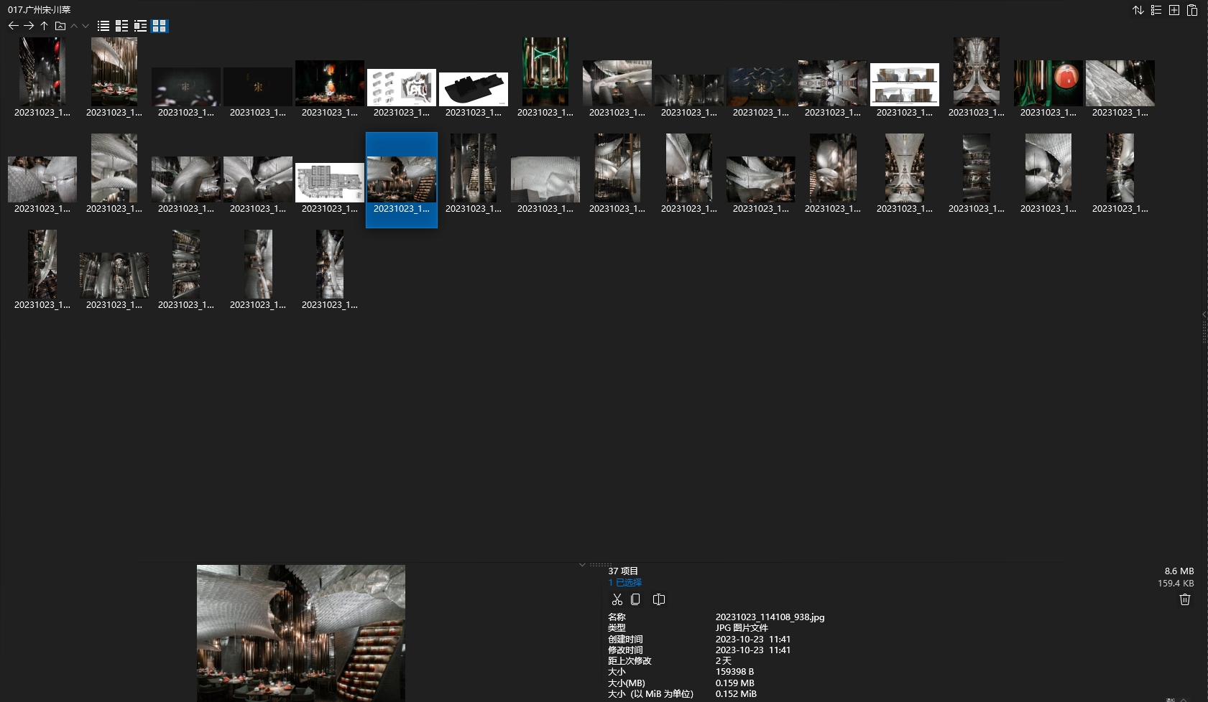Image resolution: width=1208 pixels, height=702 pixels.
Task: Delete the selected file with trash icon
Action: pos(1184,599)
